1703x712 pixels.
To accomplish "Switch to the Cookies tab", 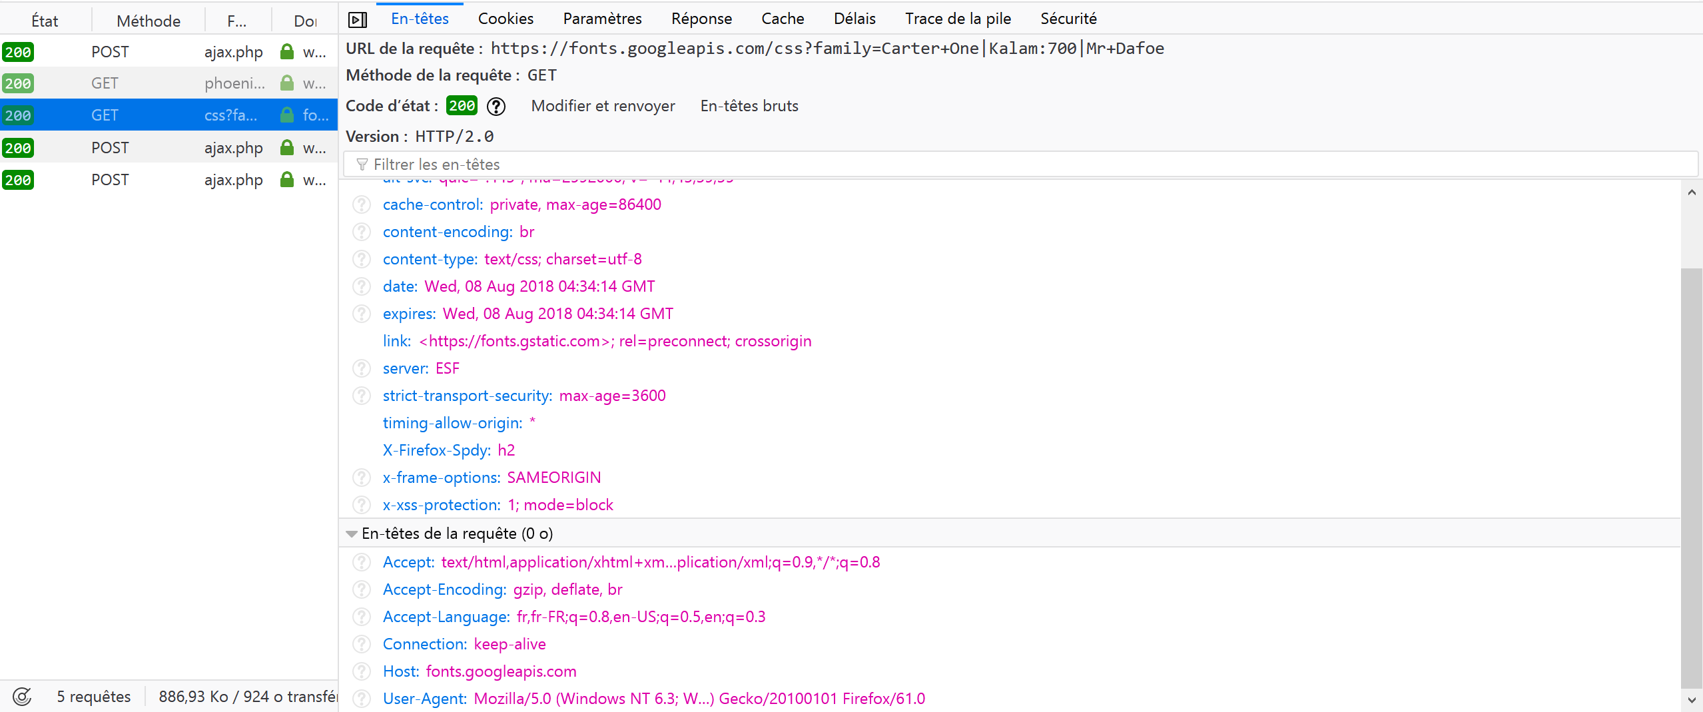I will pos(506,19).
